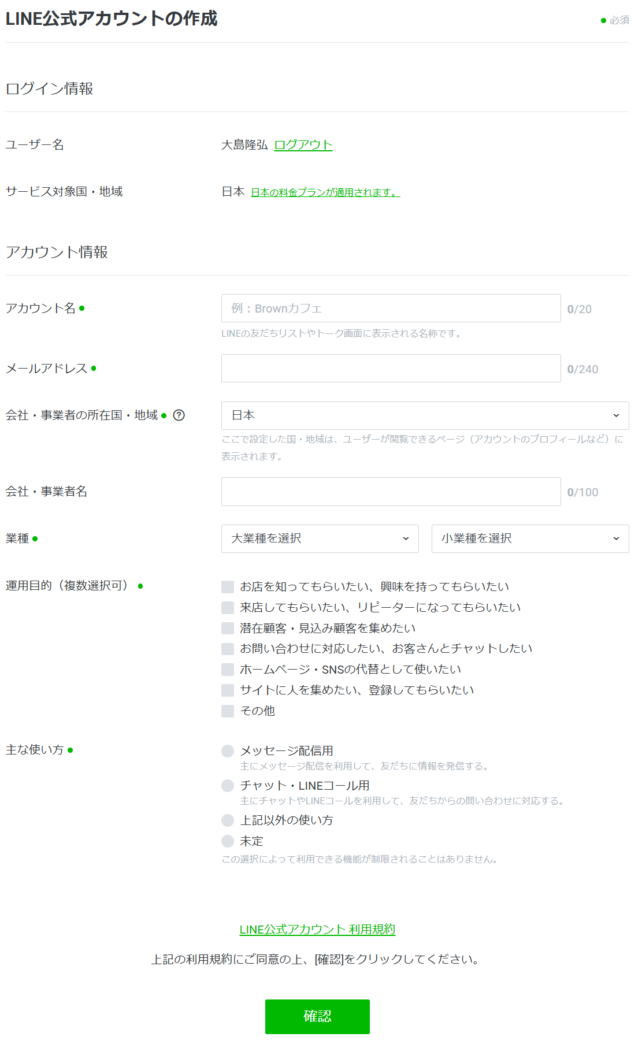The height and width of the screenshot is (1048, 642).
Task: Open LINE公式アカウント 利用規約 link
Action: tap(317, 930)
